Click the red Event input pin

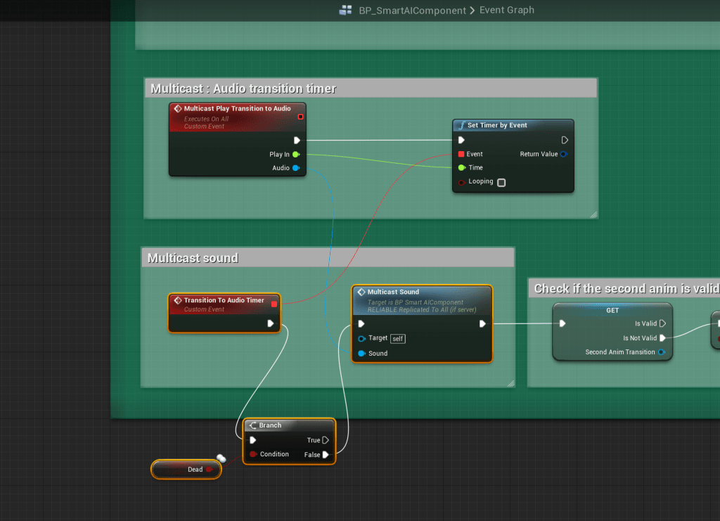point(461,154)
